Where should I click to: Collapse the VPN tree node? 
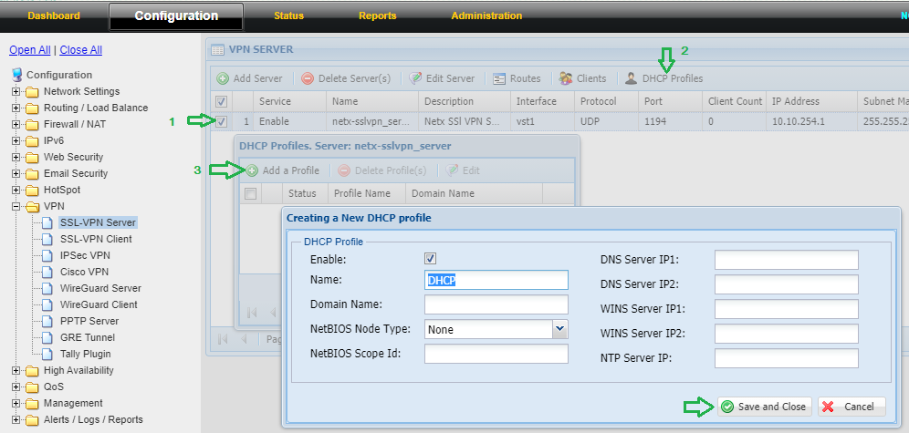pos(16,206)
